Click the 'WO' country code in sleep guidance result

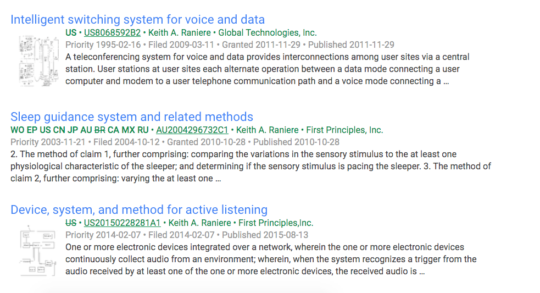18,130
